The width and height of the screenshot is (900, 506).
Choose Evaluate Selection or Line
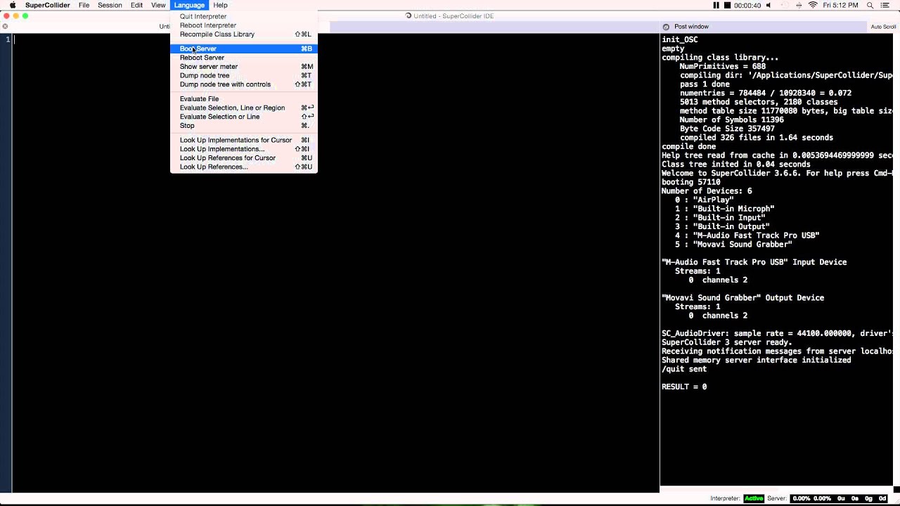(244, 117)
